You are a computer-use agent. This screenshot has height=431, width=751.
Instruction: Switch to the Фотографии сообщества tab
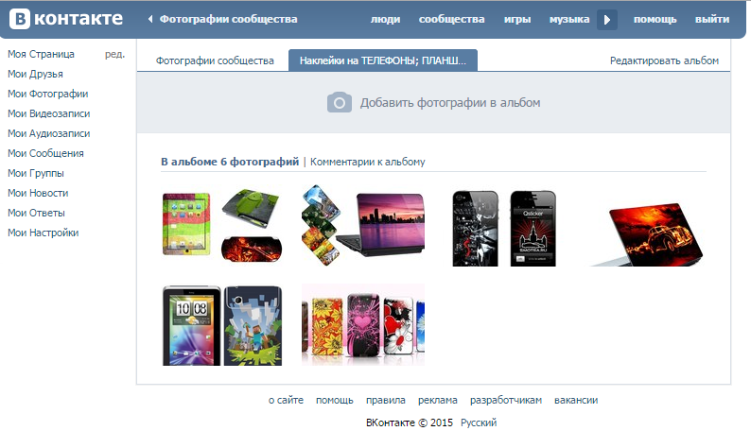coord(215,60)
